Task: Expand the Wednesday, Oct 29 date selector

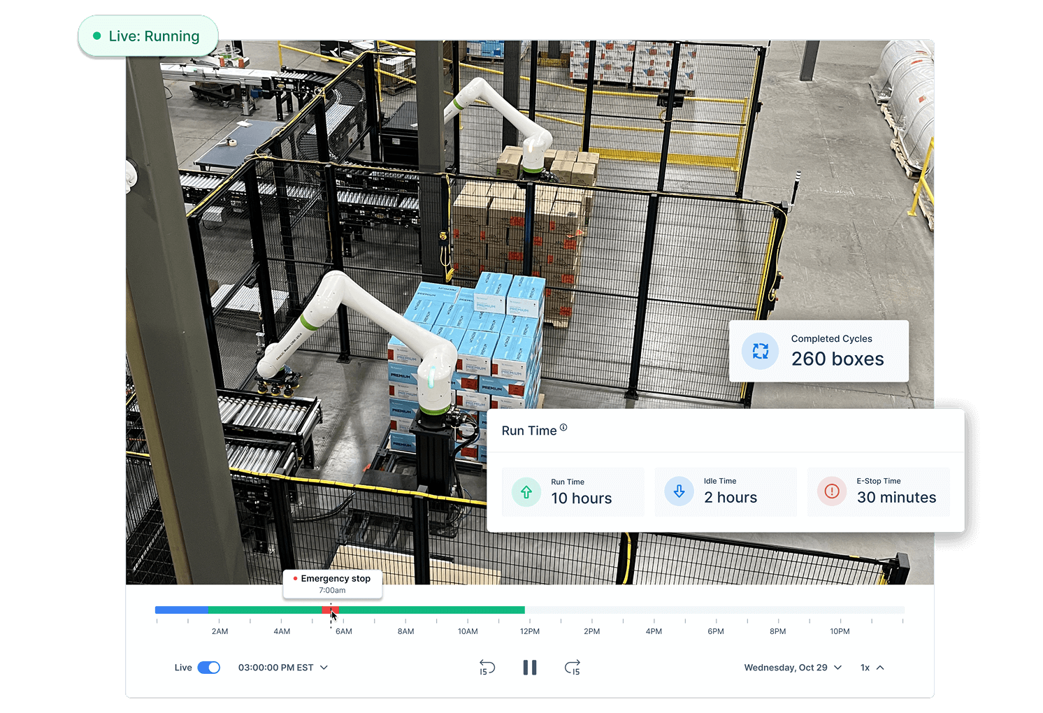Action: (792, 667)
